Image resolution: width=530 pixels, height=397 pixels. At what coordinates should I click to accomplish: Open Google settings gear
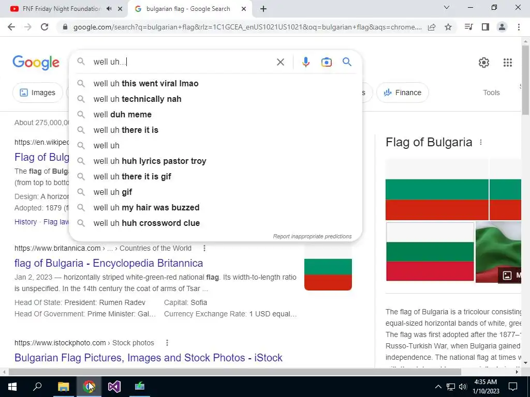484,63
